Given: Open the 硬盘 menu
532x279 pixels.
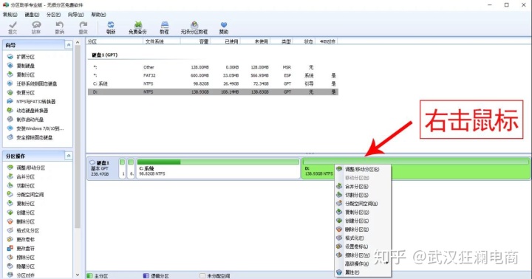Looking at the screenshot, I should point(32,15).
